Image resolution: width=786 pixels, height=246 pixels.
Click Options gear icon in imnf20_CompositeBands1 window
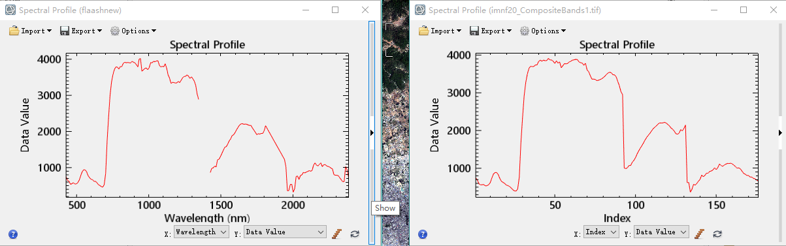(524, 31)
